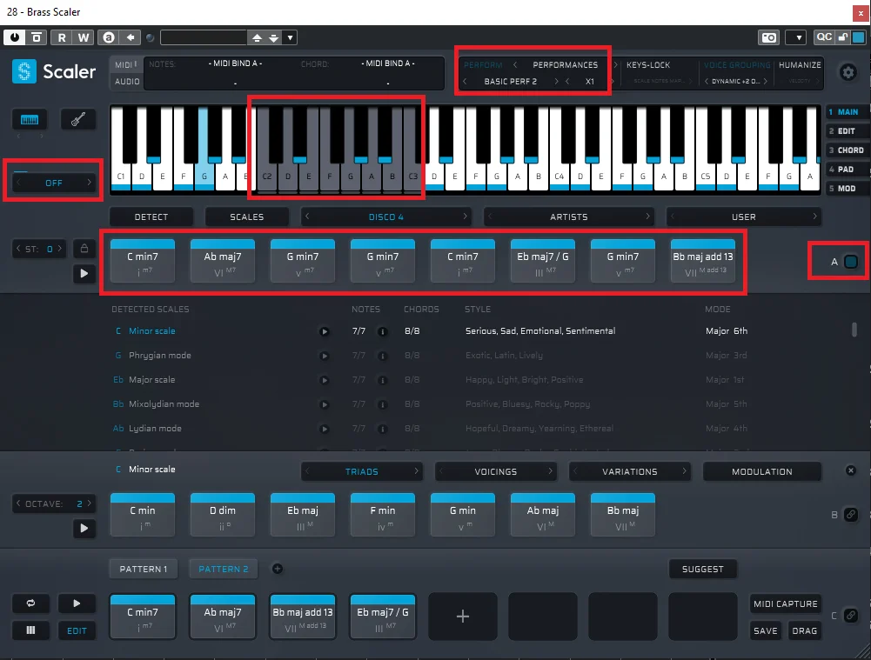
Task: Go to next Disco 4 chord set
Action: (465, 217)
